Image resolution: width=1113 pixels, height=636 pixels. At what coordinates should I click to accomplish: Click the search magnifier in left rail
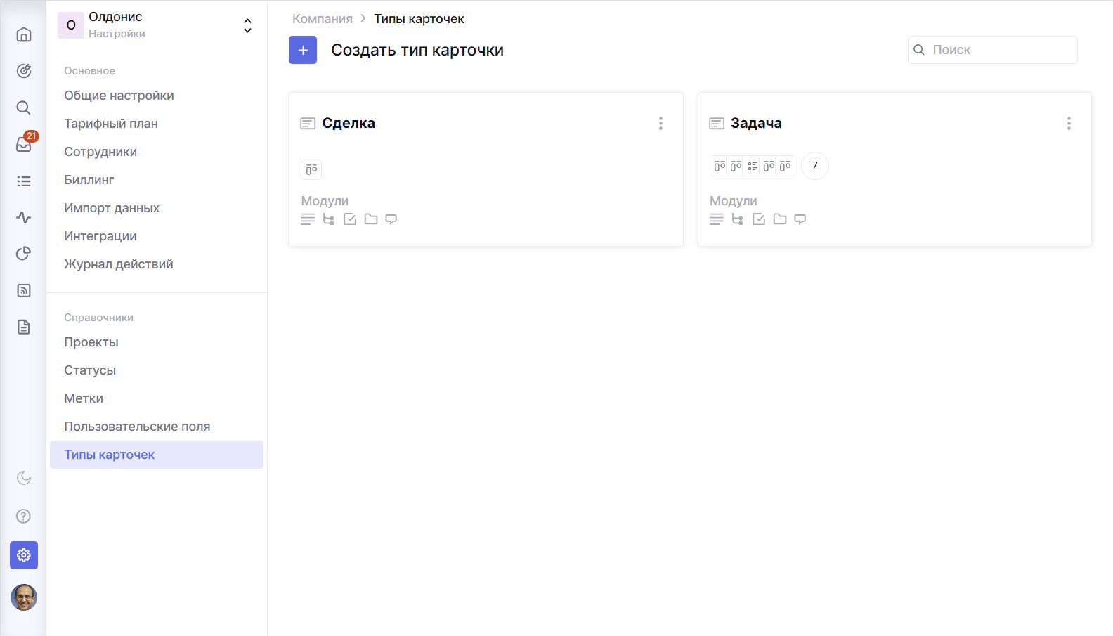point(24,108)
